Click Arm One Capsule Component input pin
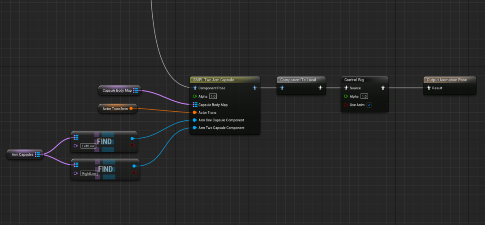 click(194, 120)
